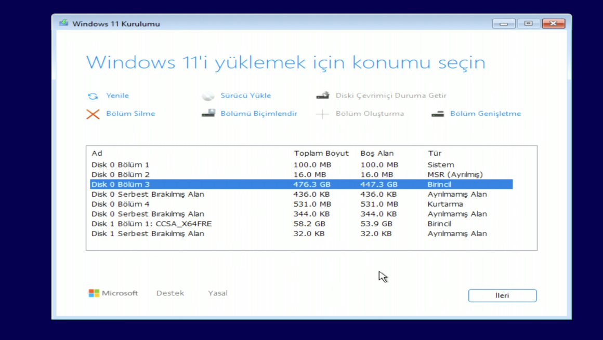Image resolution: width=603 pixels, height=340 pixels.
Task: Click the Diski Çevrimiçi Duruma Getir icon
Action: coord(323,96)
